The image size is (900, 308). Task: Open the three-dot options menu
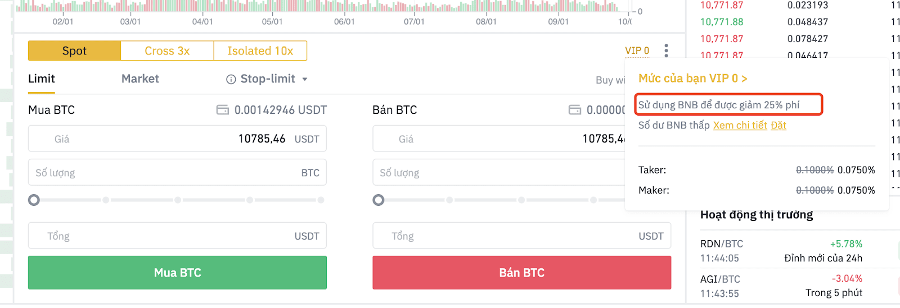click(x=666, y=50)
